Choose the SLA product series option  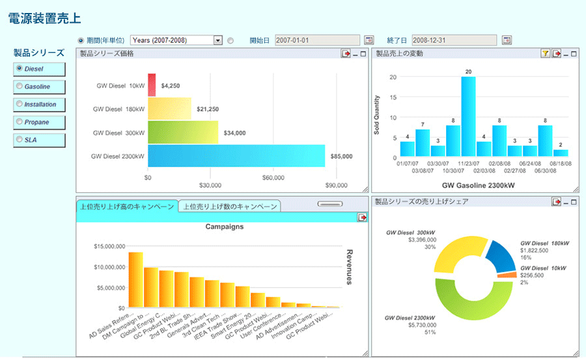coord(39,140)
